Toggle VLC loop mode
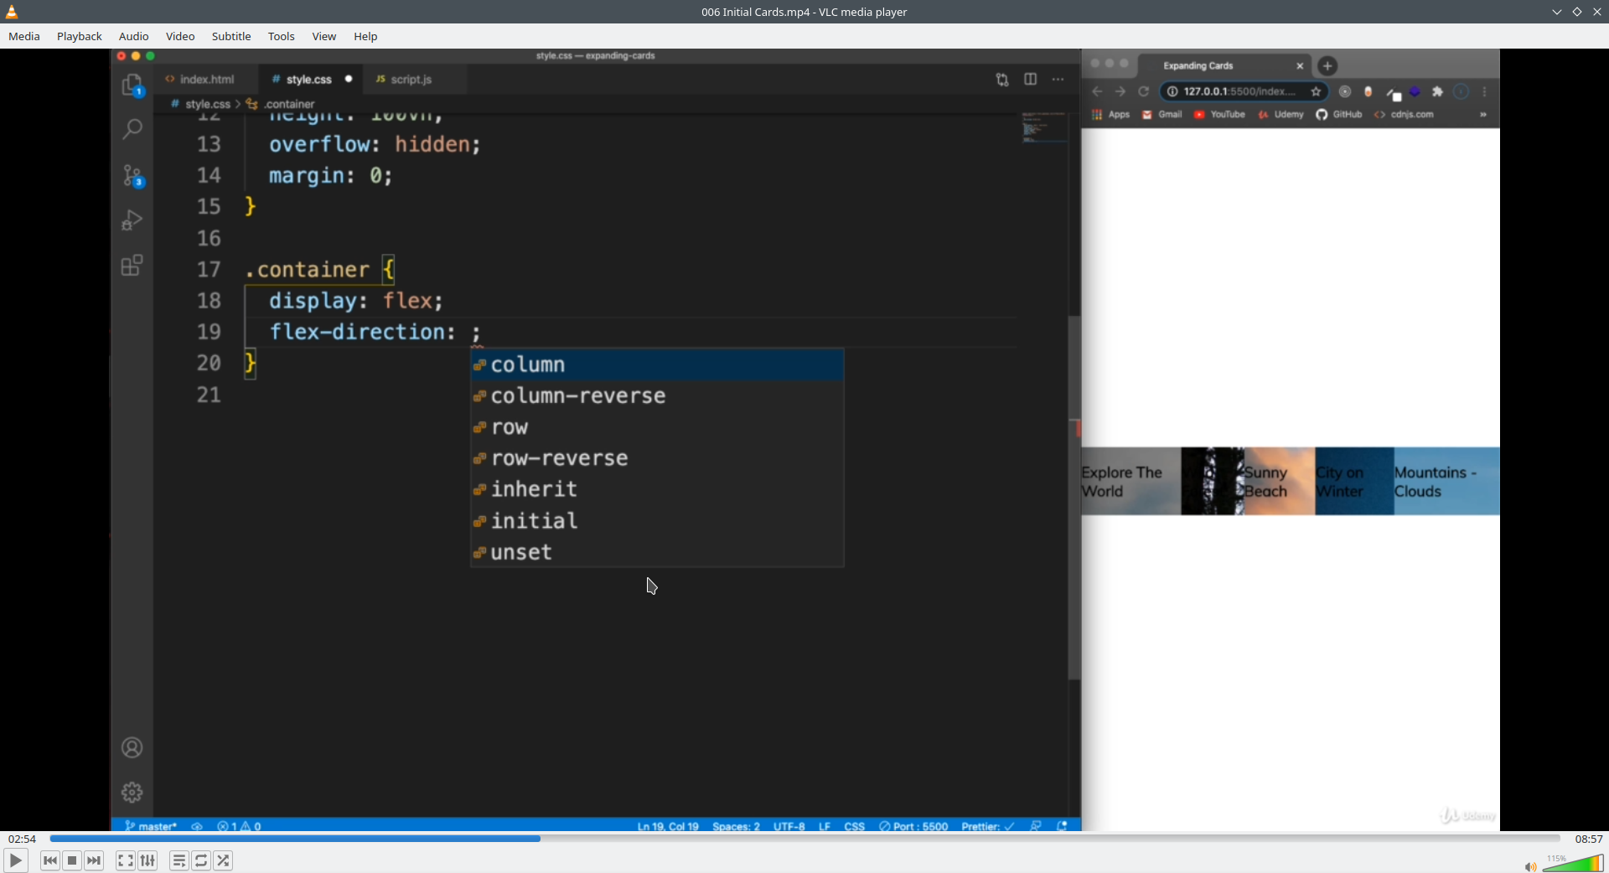This screenshot has height=873, width=1609. click(201, 860)
